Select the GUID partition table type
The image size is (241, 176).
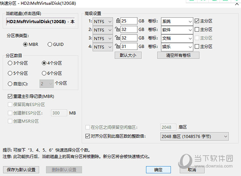[55, 45]
